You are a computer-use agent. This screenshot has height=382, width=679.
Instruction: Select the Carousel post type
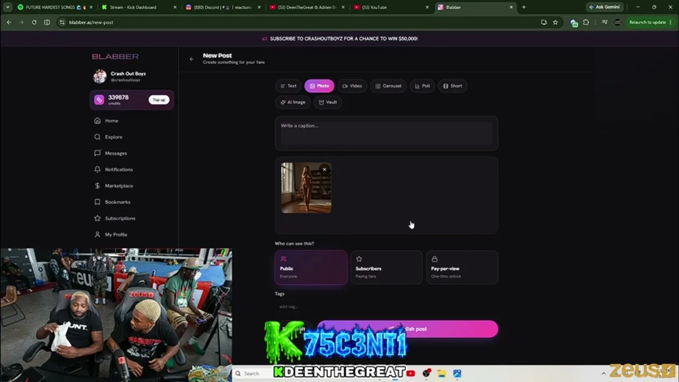click(388, 86)
